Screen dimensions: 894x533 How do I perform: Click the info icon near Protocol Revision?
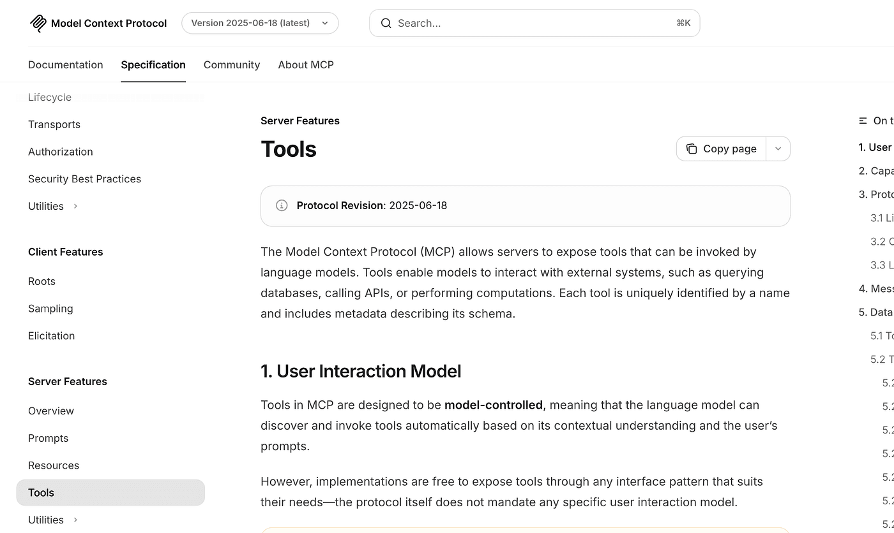pos(281,205)
